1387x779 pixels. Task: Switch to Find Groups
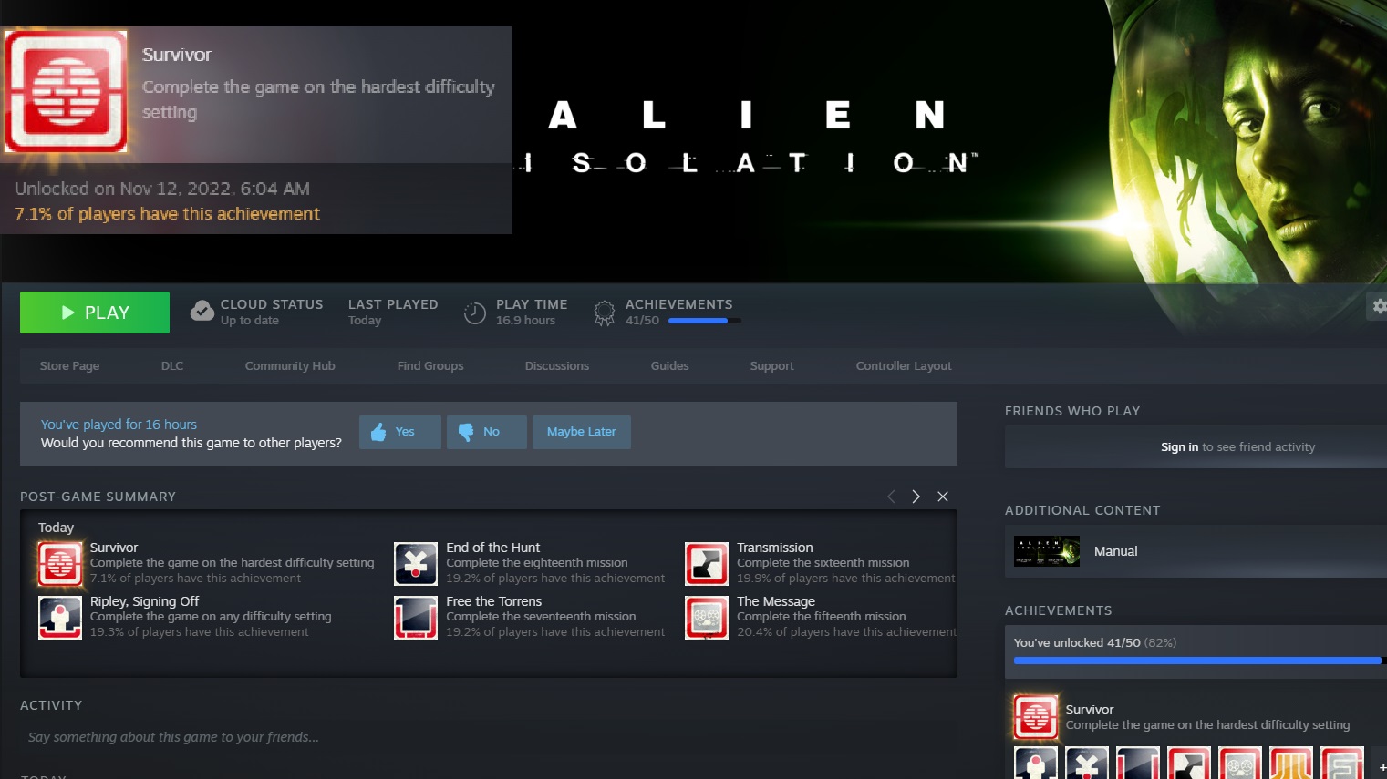click(430, 366)
